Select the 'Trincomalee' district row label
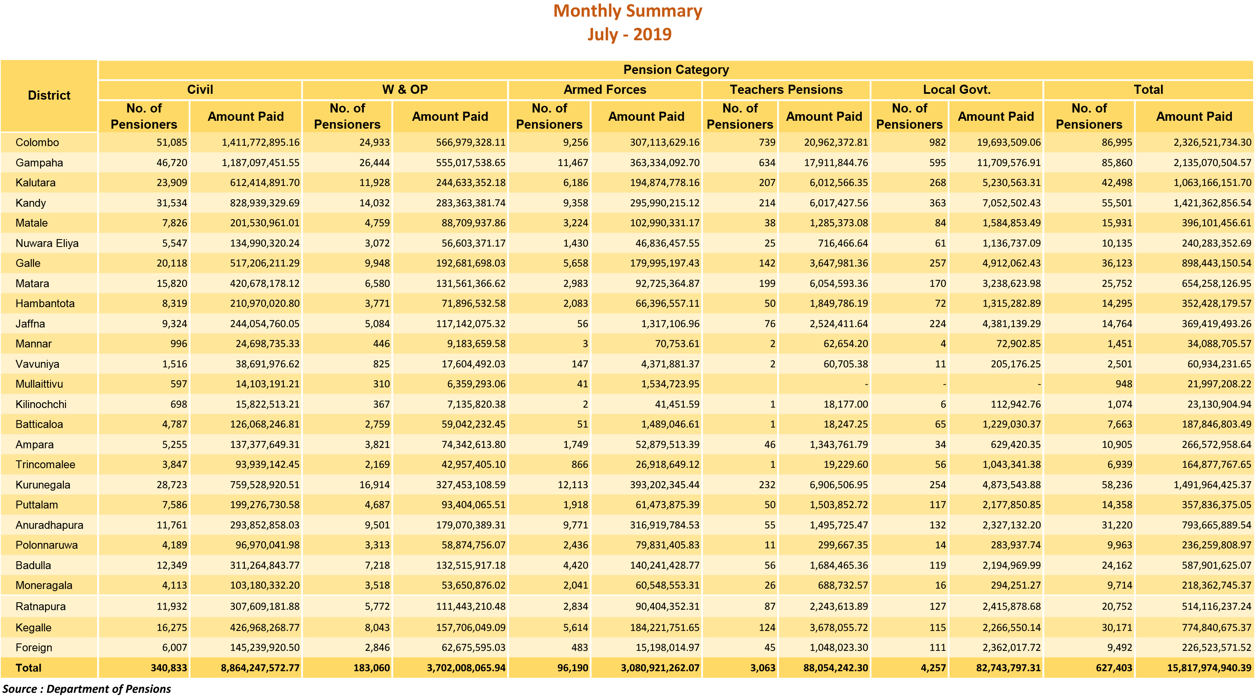 pos(45,465)
